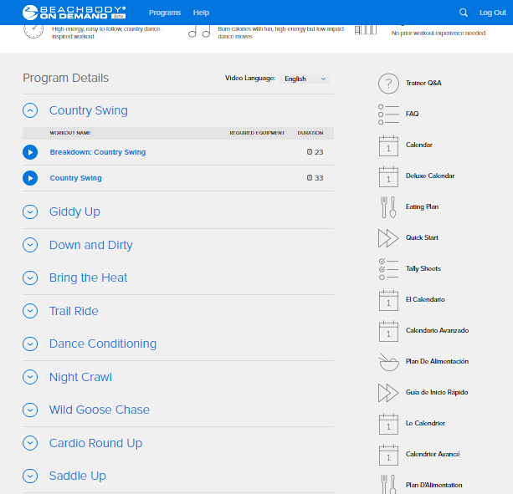Click the Tally Sheets checklist icon
This screenshot has width=513, height=494.
[388, 269]
